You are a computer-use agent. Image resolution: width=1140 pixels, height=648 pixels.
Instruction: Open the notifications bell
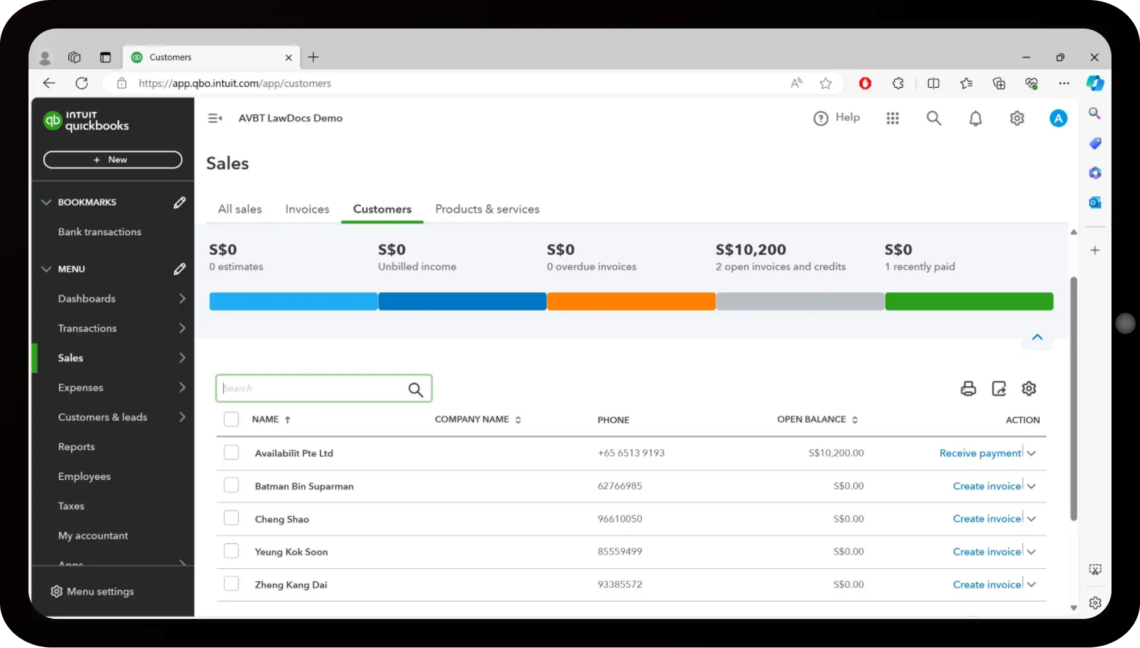tap(976, 118)
